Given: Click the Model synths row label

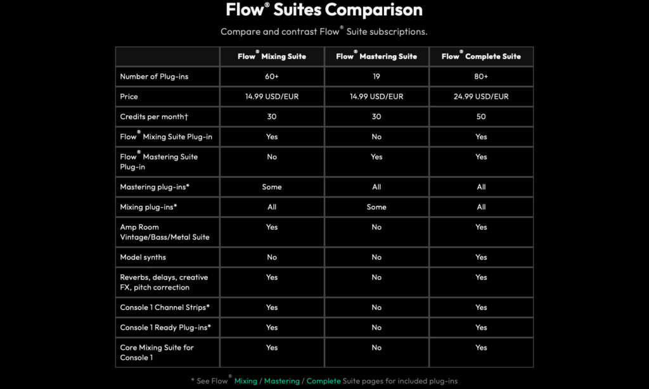Looking at the screenshot, I should tap(143, 257).
